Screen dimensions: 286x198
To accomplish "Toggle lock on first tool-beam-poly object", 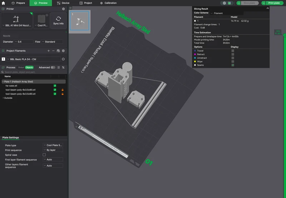I will [x=63, y=90].
